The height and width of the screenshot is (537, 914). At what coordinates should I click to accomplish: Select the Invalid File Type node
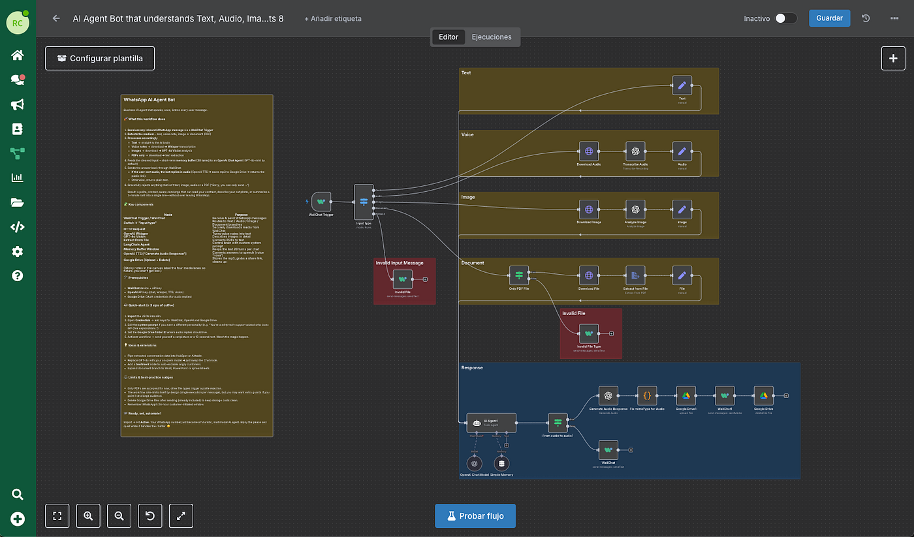click(x=589, y=333)
